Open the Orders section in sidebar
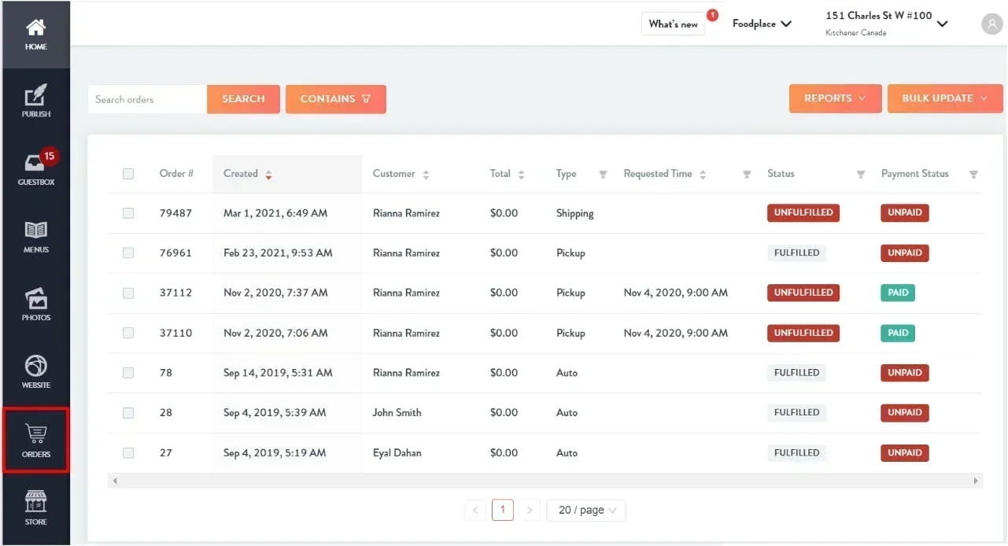The height and width of the screenshot is (546, 1008). click(35, 440)
